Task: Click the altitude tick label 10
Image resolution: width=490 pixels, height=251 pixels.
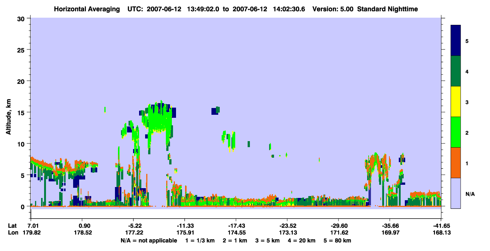Action: click(22, 144)
